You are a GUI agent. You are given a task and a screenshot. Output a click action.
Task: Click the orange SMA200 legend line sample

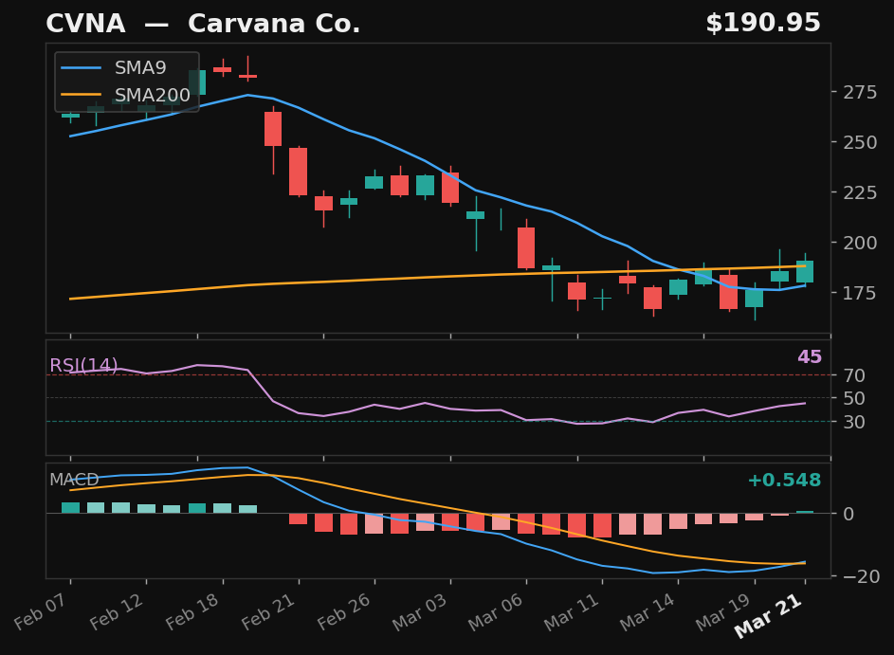pyautogui.click(x=81, y=95)
